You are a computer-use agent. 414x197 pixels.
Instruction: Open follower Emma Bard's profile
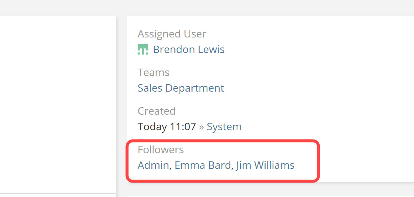pyautogui.click(x=203, y=165)
